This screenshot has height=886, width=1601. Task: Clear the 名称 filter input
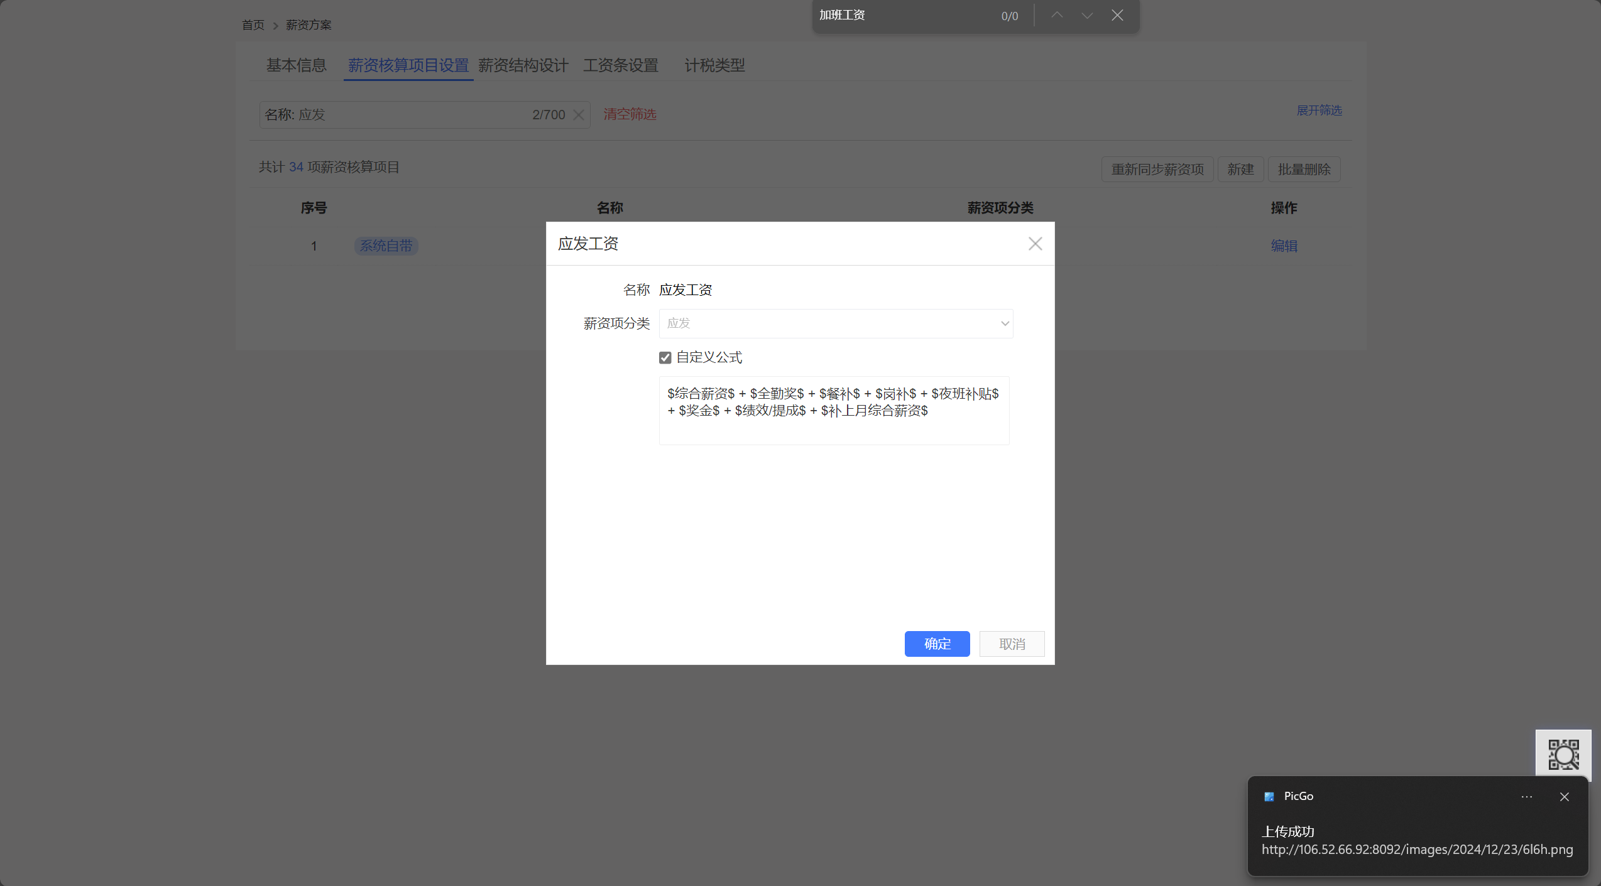[579, 115]
